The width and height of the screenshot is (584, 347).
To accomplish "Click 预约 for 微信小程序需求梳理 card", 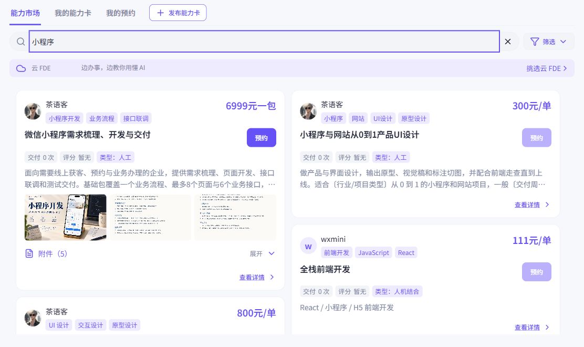I will click(262, 138).
